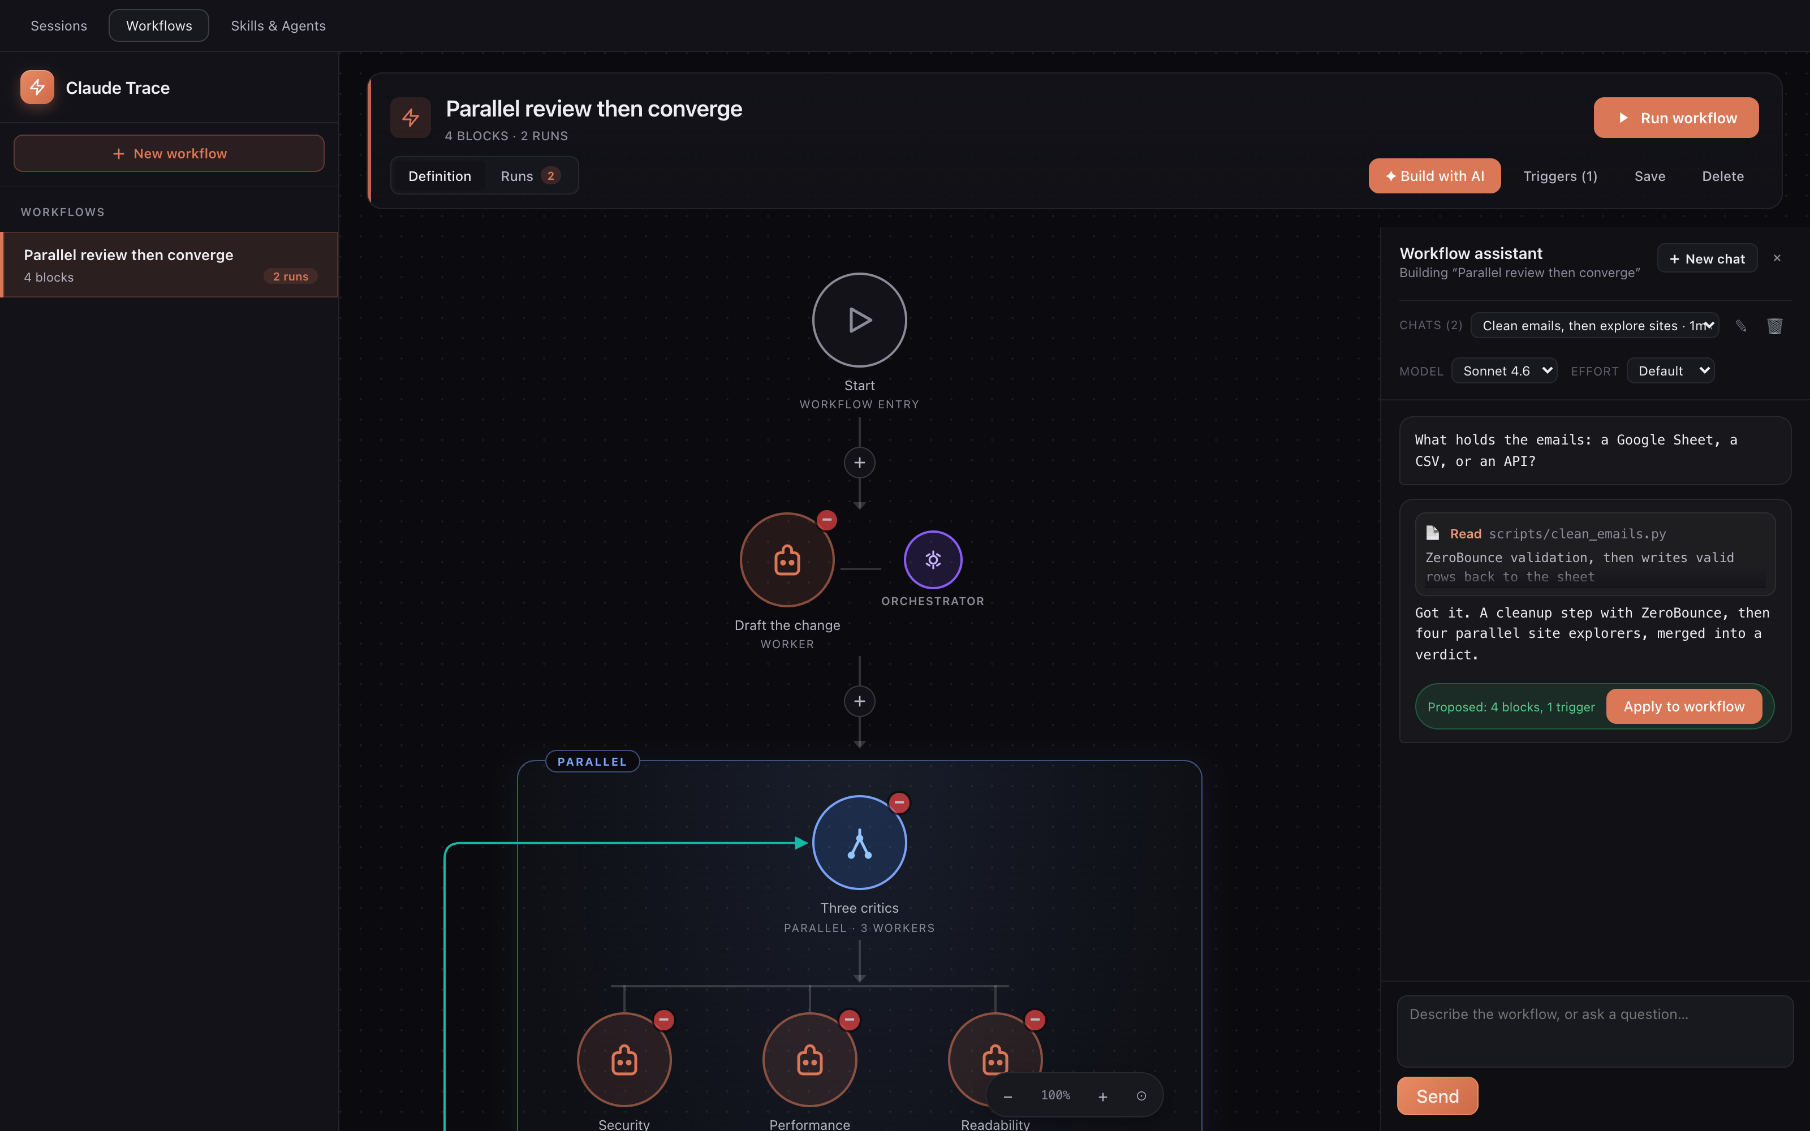The width and height of the screenshot is (1810, 1131).
Task: Apply proposed changes to workflow
Action: pyautogui.click(x=1684, y=706)
